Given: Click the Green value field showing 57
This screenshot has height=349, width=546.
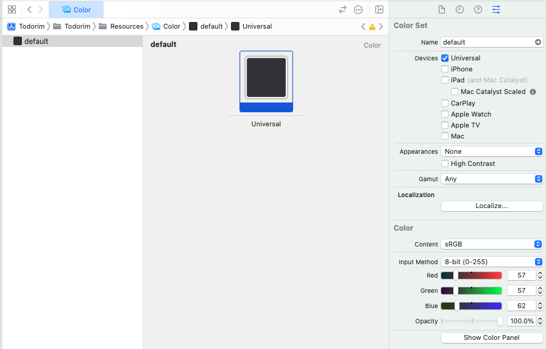Looking at the screenshot, I should (x=521, y=291).
